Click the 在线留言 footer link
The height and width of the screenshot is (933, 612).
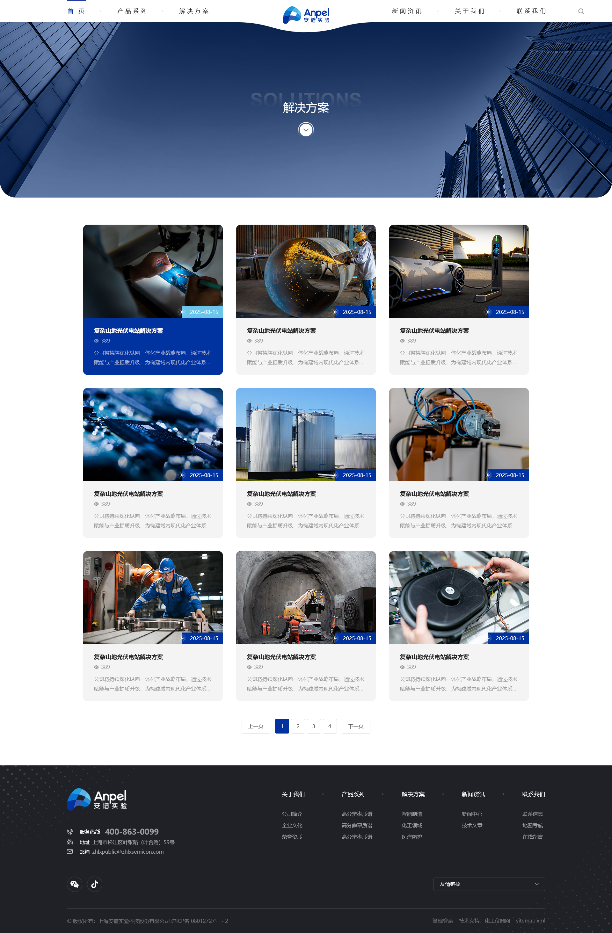pyautogui.click(x=532, y=836)
